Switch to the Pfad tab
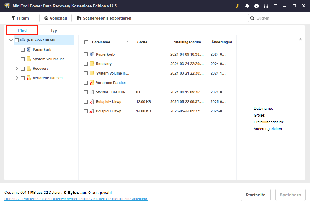This screenshot has width=310, height=207. tap(22, 30)
